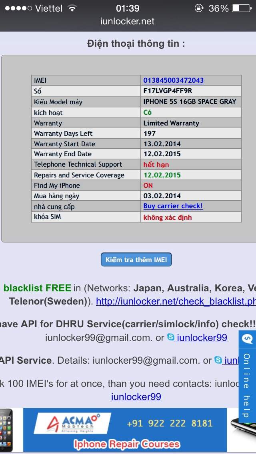
Task: Tap the khóa SIM row label
Action: tap(47, 217)
